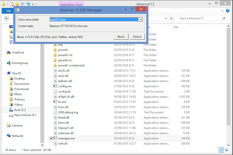The width and height of the screenshot is (233, 155).
Task: Select the afs2fs.dll file icon
Action: point(55,71)
